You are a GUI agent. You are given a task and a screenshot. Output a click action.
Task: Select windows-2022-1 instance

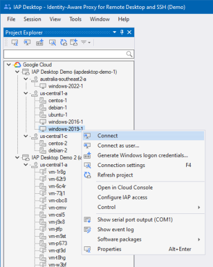[x=65, y=86]
